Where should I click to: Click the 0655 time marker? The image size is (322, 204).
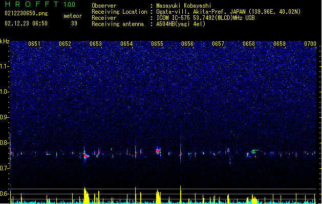(157, 44)
